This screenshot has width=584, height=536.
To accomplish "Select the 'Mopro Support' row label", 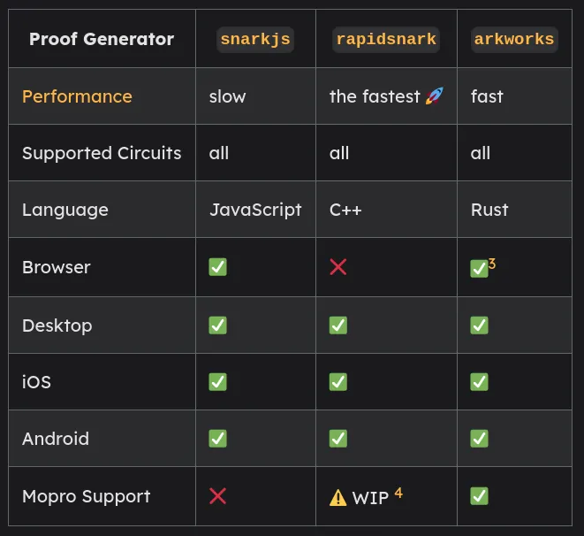I will [86, 497].
